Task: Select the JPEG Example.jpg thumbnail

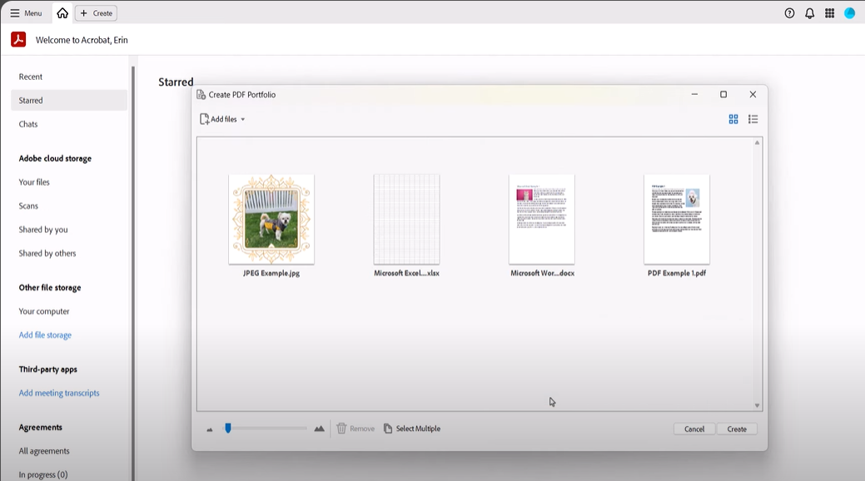Action: [271, 218]
